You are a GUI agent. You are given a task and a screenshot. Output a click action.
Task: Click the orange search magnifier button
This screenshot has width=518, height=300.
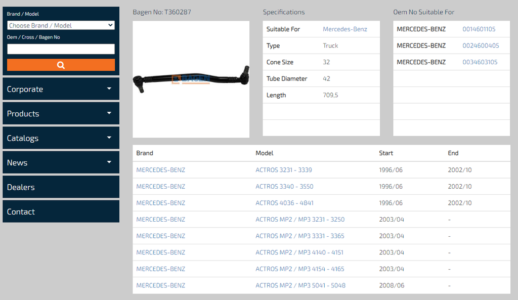tap(61, 65)
